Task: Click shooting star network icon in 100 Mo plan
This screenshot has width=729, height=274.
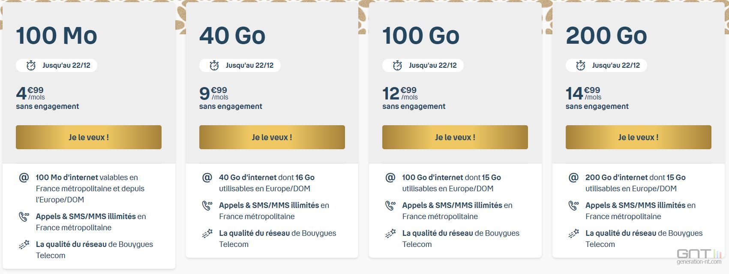Action: pos(24,244)
